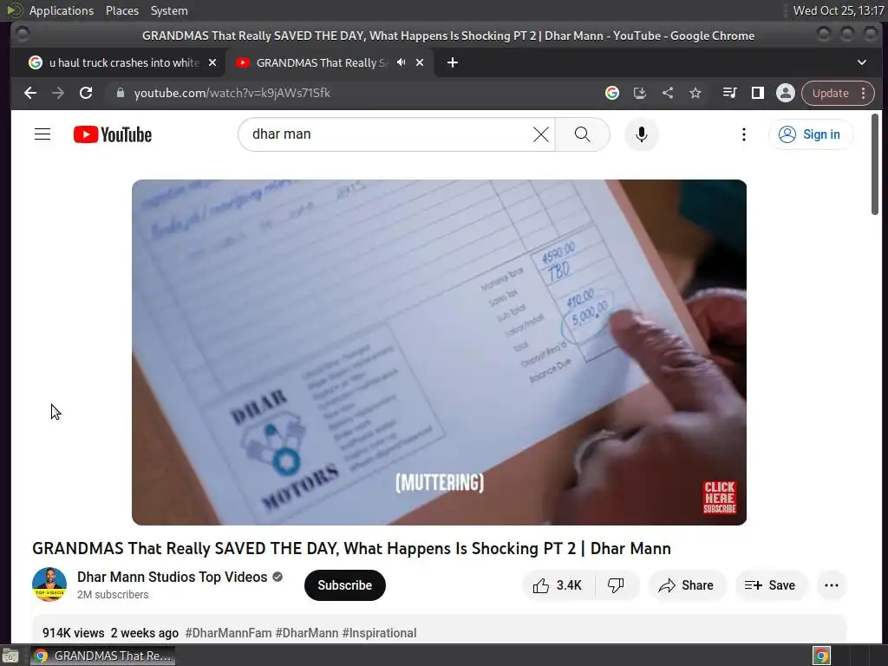Viewport: 888px width, 666px height.
Task: Go forward in browser history
Action: click(x=58, y=93)
